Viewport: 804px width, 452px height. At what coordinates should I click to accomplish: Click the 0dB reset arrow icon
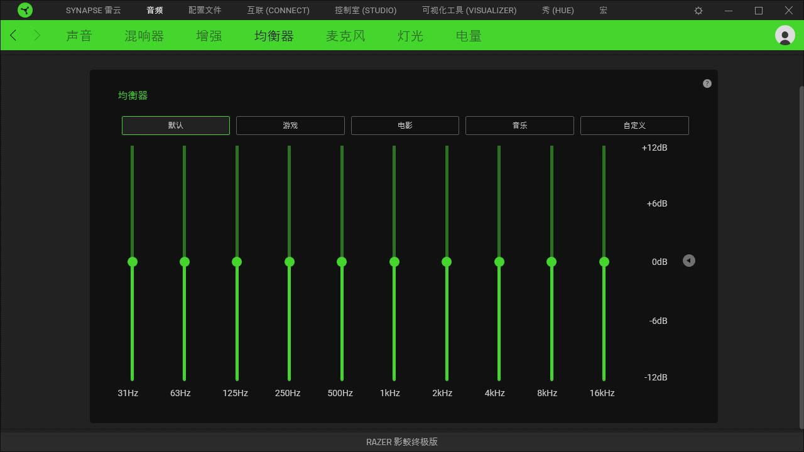pyautogui.click(x=689, y=261)
